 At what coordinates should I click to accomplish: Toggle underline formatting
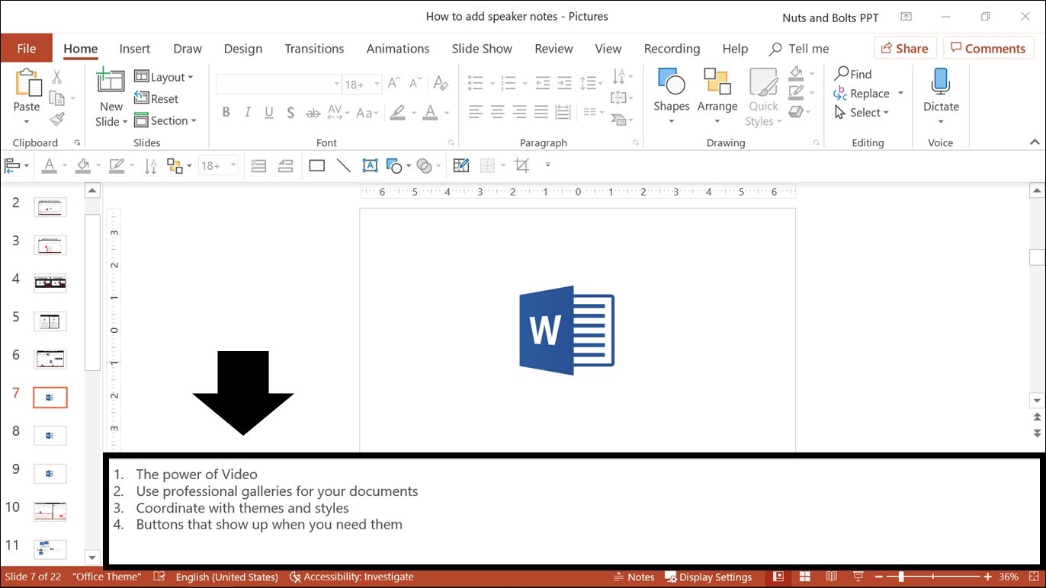[268, 112]
